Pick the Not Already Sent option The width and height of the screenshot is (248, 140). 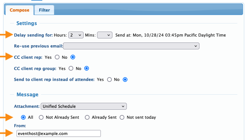tap(41, 117)
